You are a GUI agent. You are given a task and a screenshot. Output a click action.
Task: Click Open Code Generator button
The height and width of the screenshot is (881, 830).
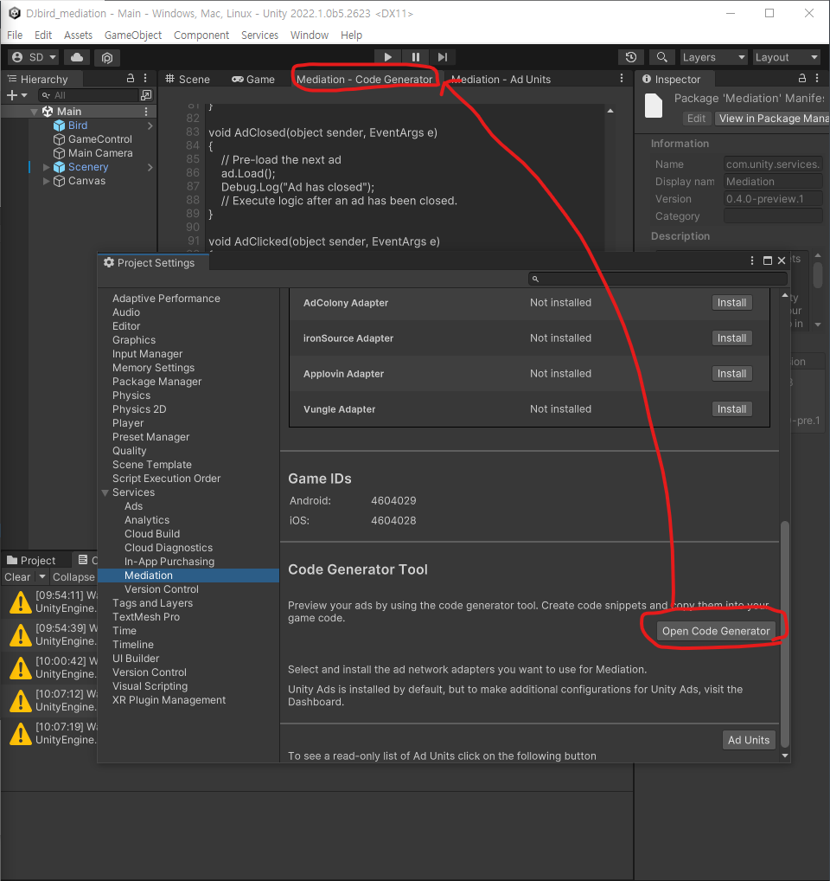coord(716,631)
